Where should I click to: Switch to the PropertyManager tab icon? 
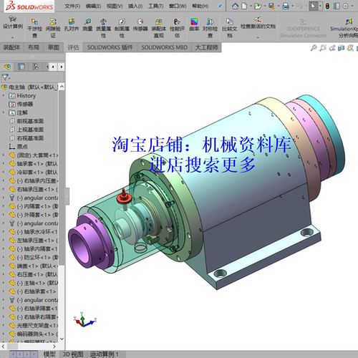21,67
